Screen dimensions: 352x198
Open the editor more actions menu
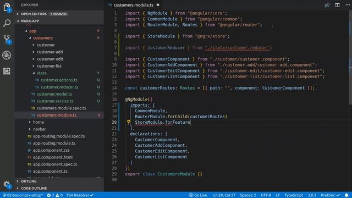[347, 5]
